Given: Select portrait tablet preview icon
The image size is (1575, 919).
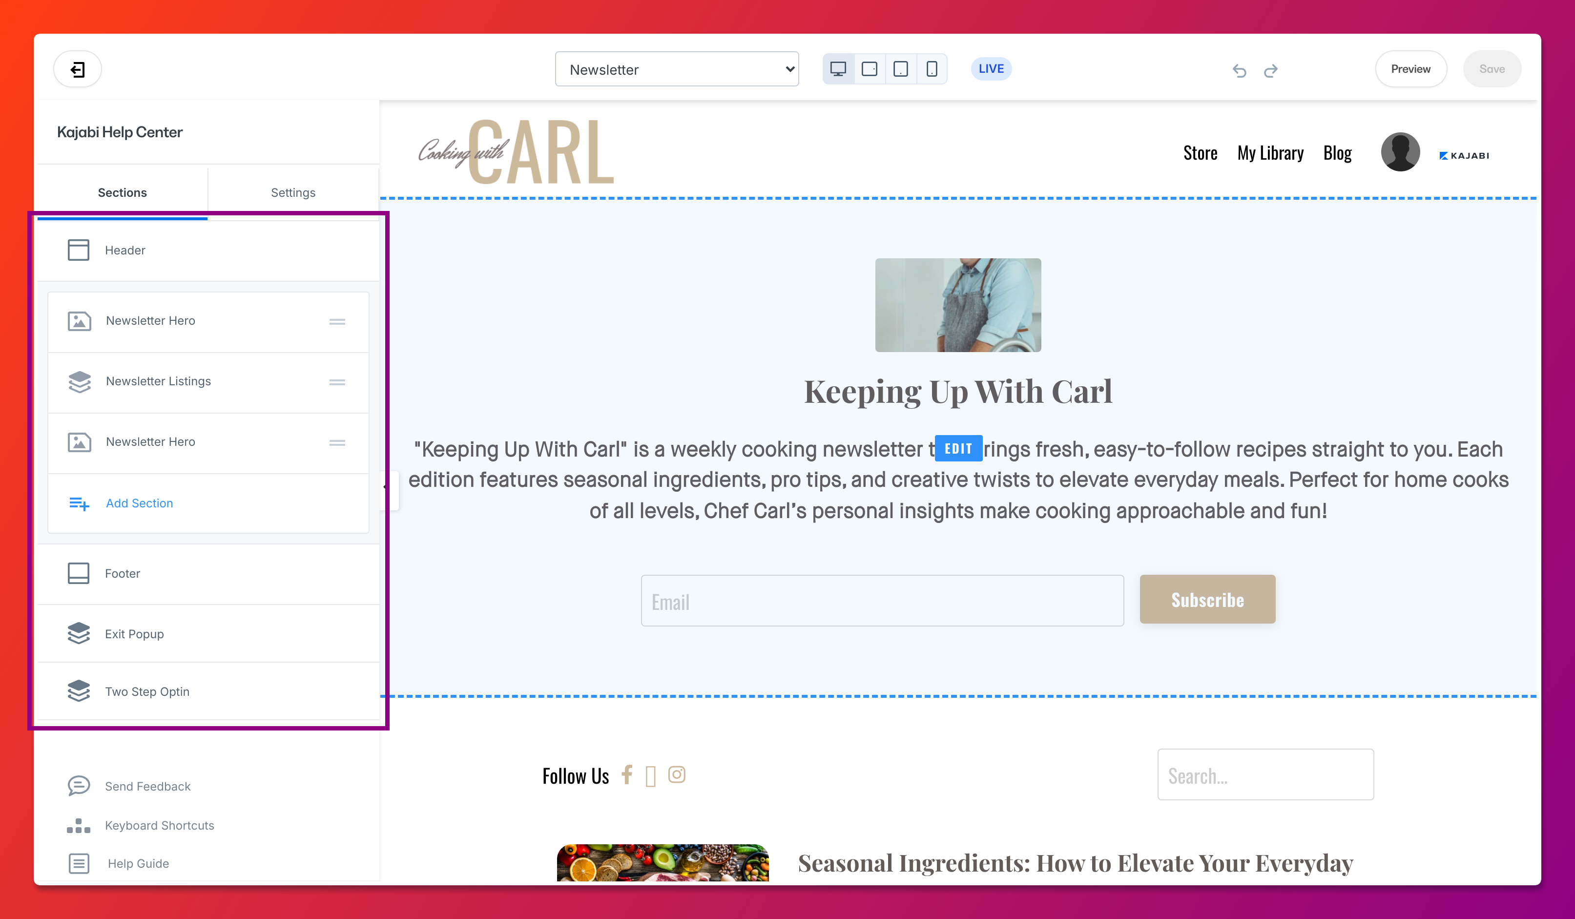Looking at the screenshot, I should tap(901, 69).
